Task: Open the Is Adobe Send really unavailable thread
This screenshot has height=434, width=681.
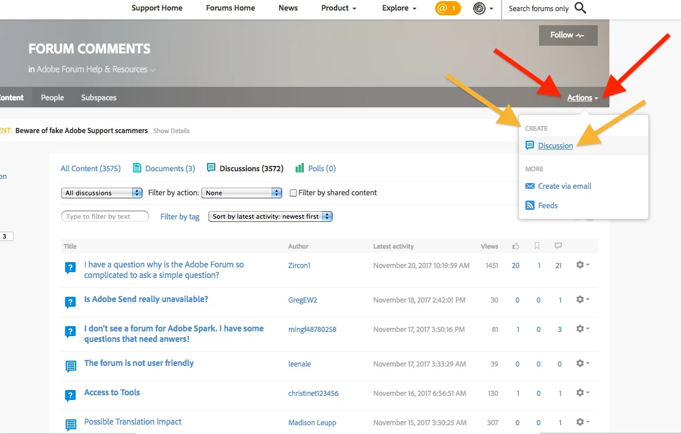Action: click(x=146, y=299)
